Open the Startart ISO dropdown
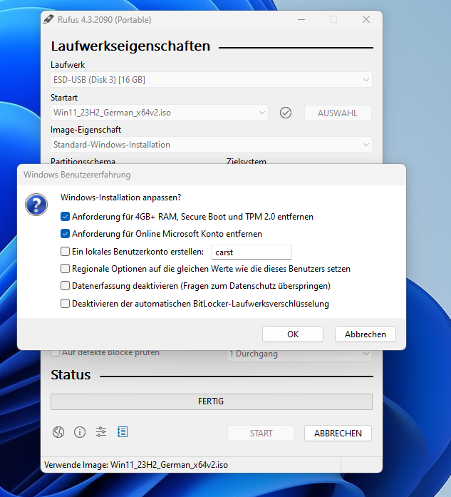The image size is (451, 497). tap(160, 113)
